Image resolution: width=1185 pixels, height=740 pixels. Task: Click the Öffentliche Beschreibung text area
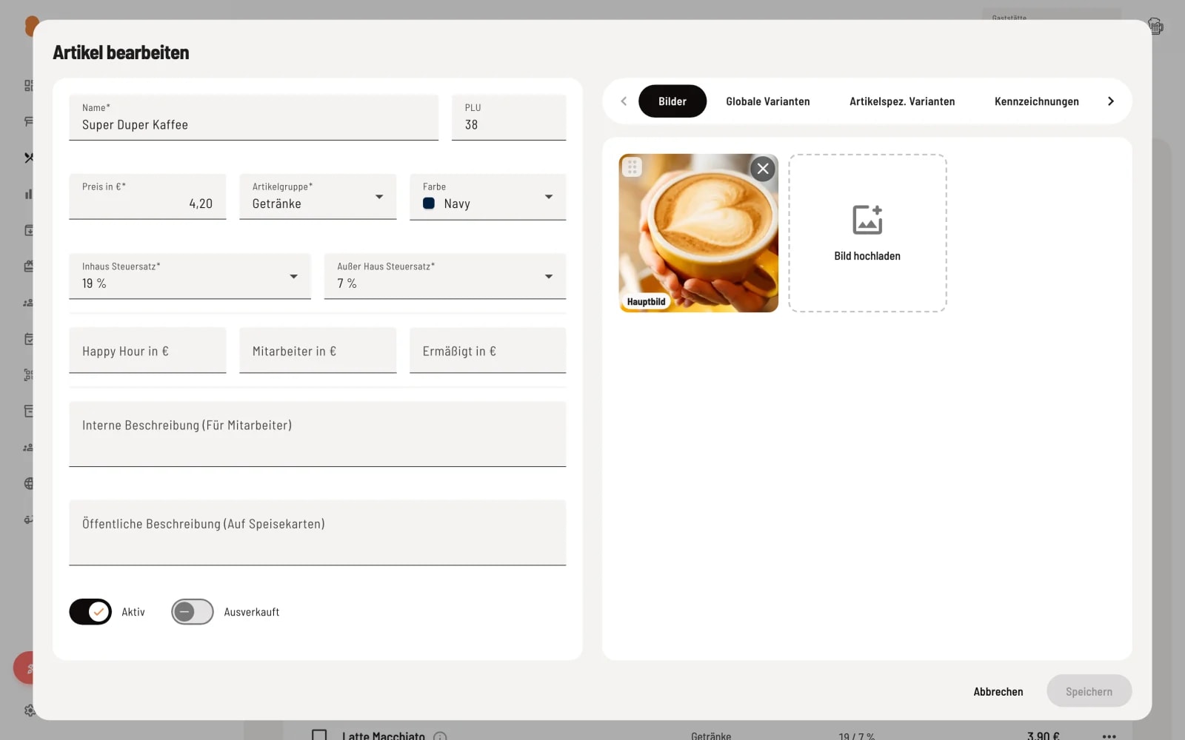(317, 533)
